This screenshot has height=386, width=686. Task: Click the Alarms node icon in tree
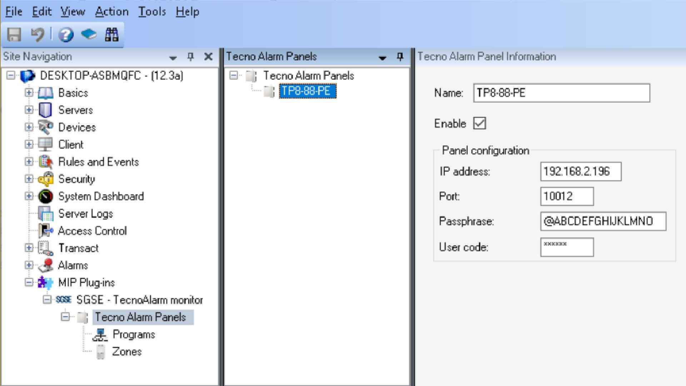[x=46, y=265]
